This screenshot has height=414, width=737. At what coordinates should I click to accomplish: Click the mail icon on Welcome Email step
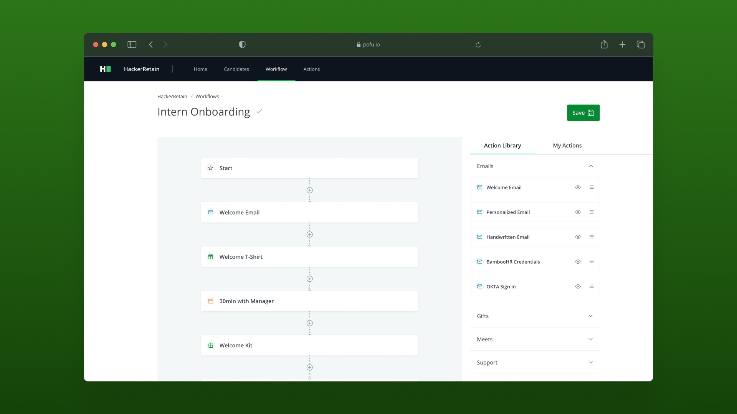211,212
